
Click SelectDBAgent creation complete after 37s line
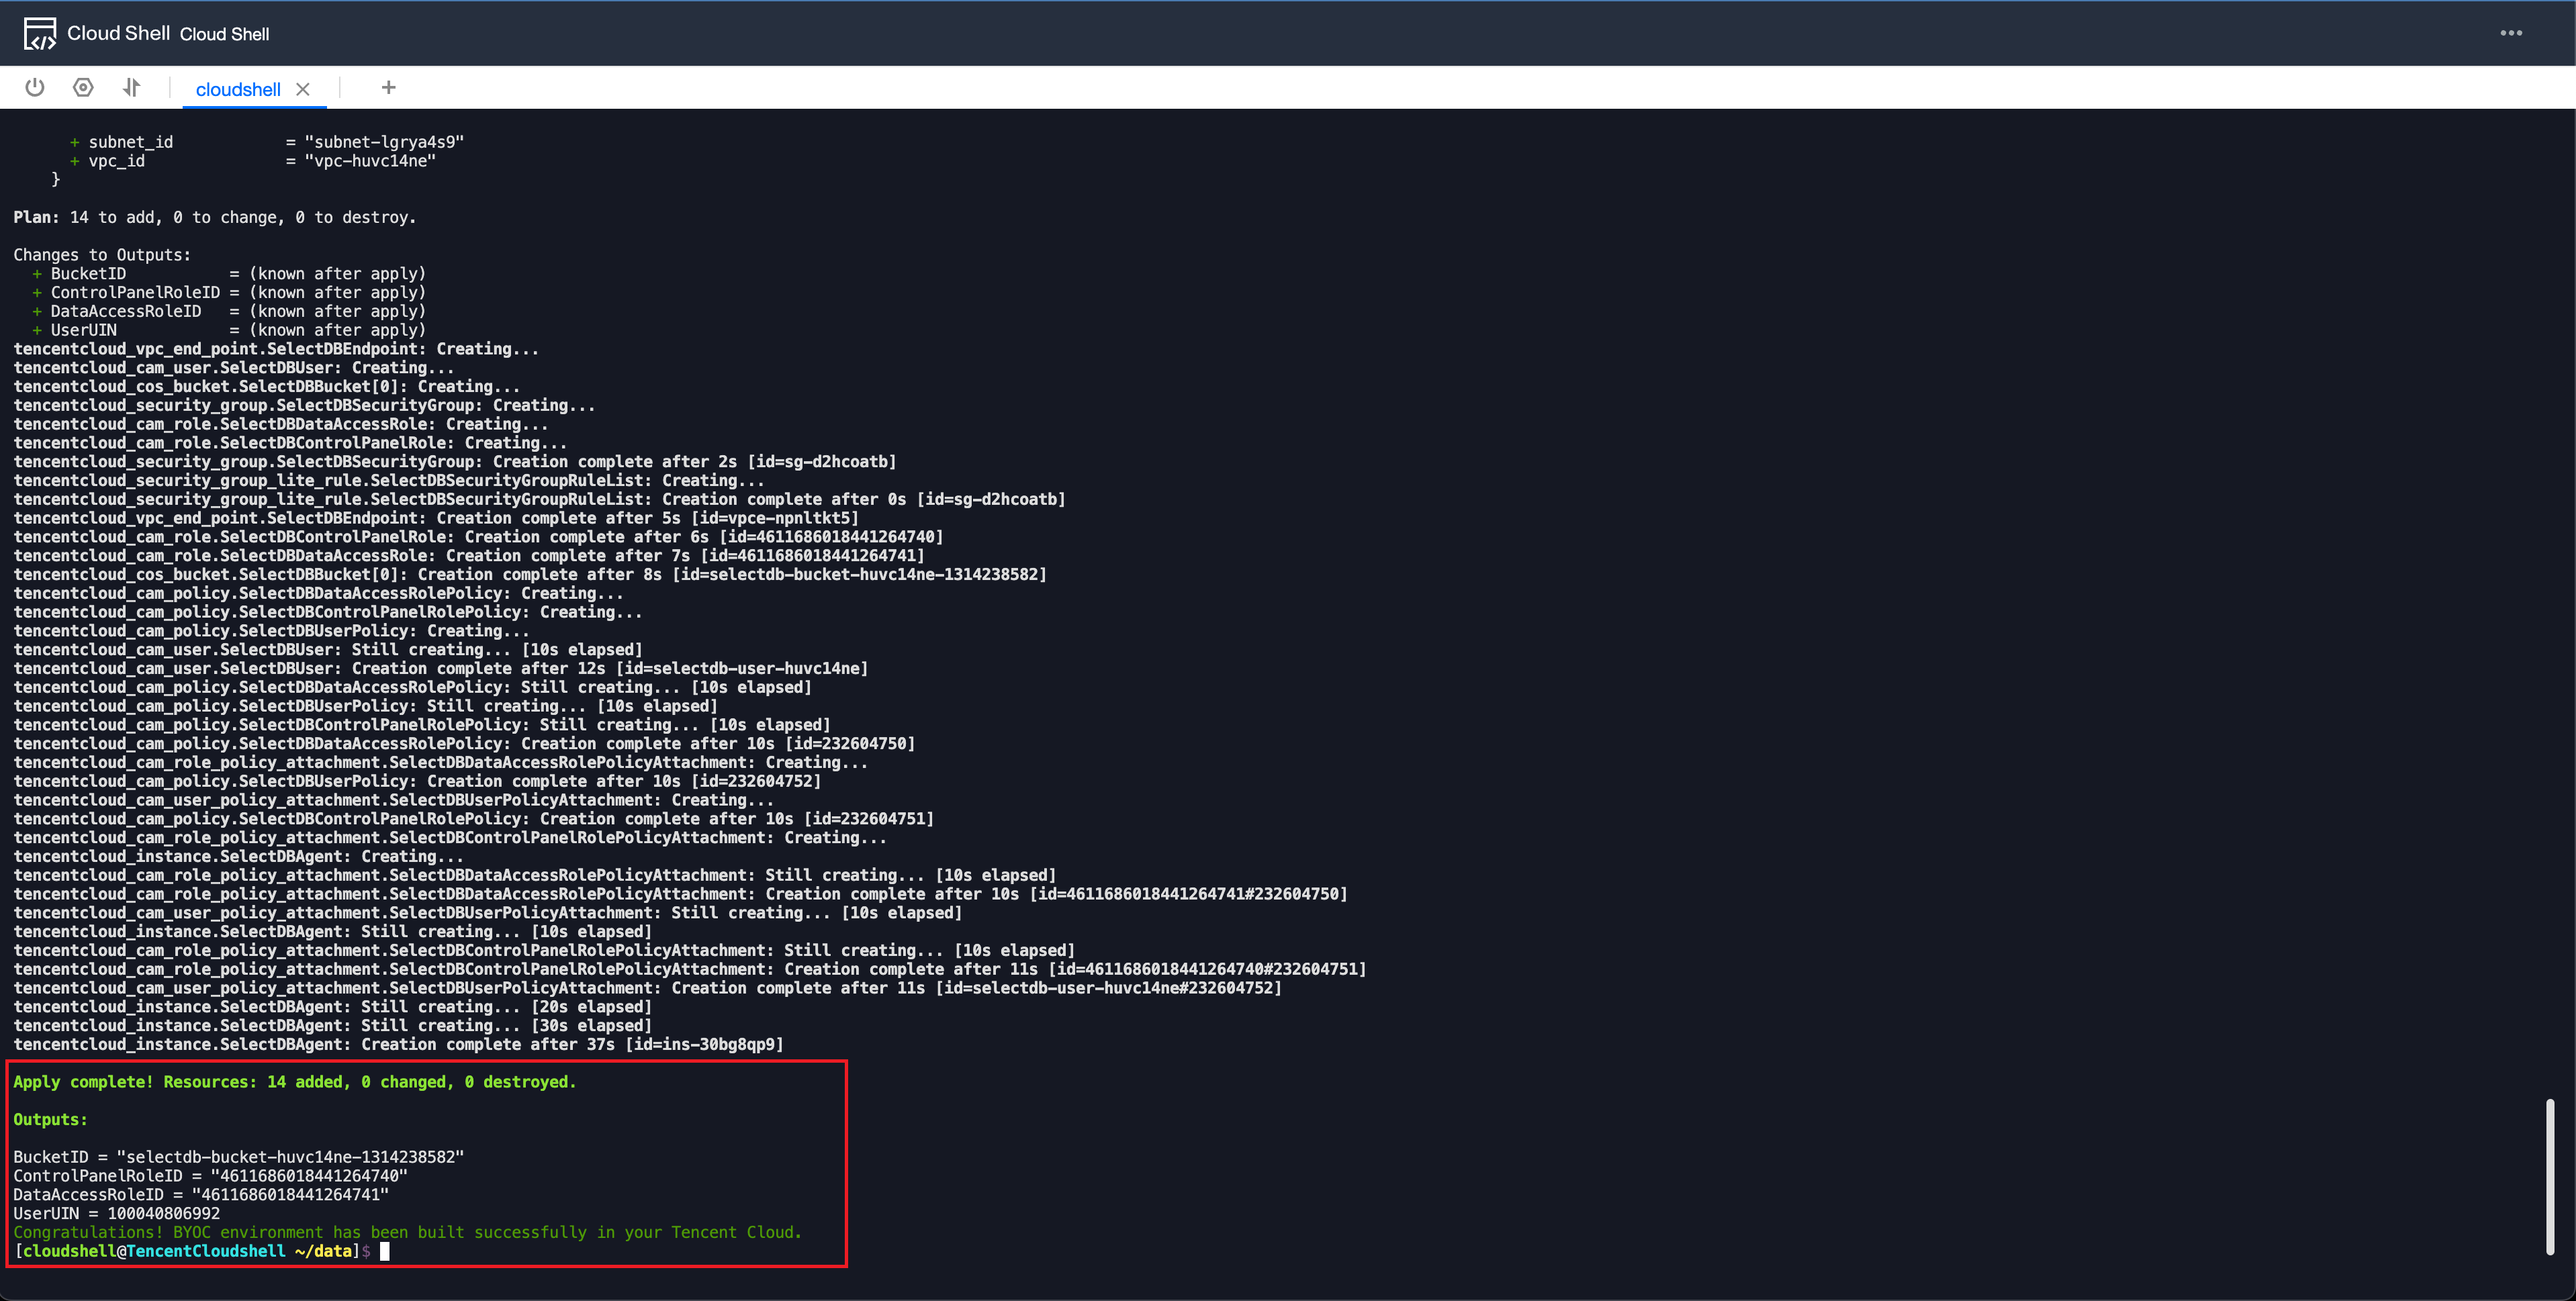click(x=399, y=1044)
